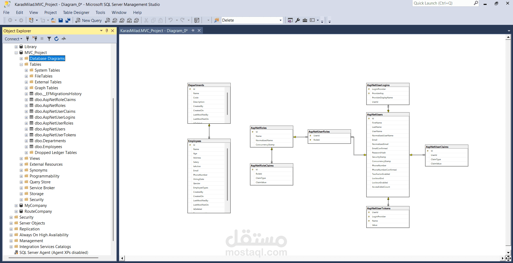Click the wrench Properties icon
This screenshot has height=263, width=513.
point(298,20)
